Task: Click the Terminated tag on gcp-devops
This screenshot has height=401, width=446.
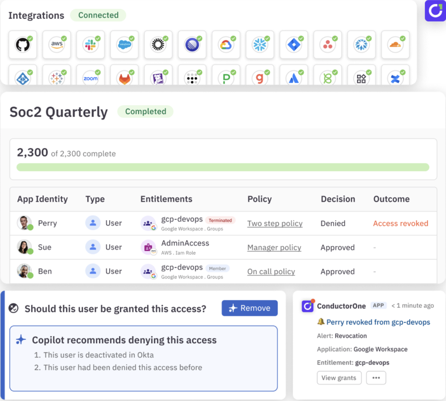Action: (x=220, y=220)
